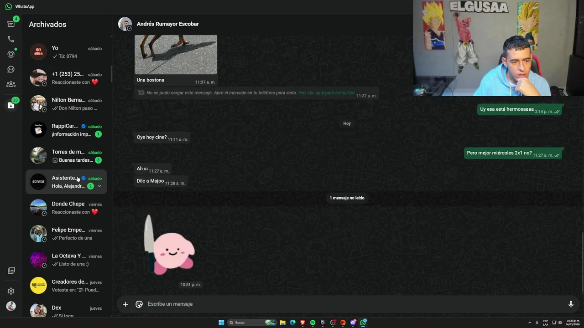The height and width of the screenshot is (328, 584).
Task: Open the Media gallery icon in the sidebar
Action: 11,270
